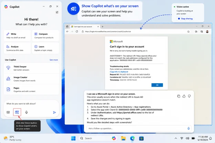The height and width of the screenshot is (143, 215).
Task: Open the Collections icon in Edge toolbar
Action: click(202, 32)
